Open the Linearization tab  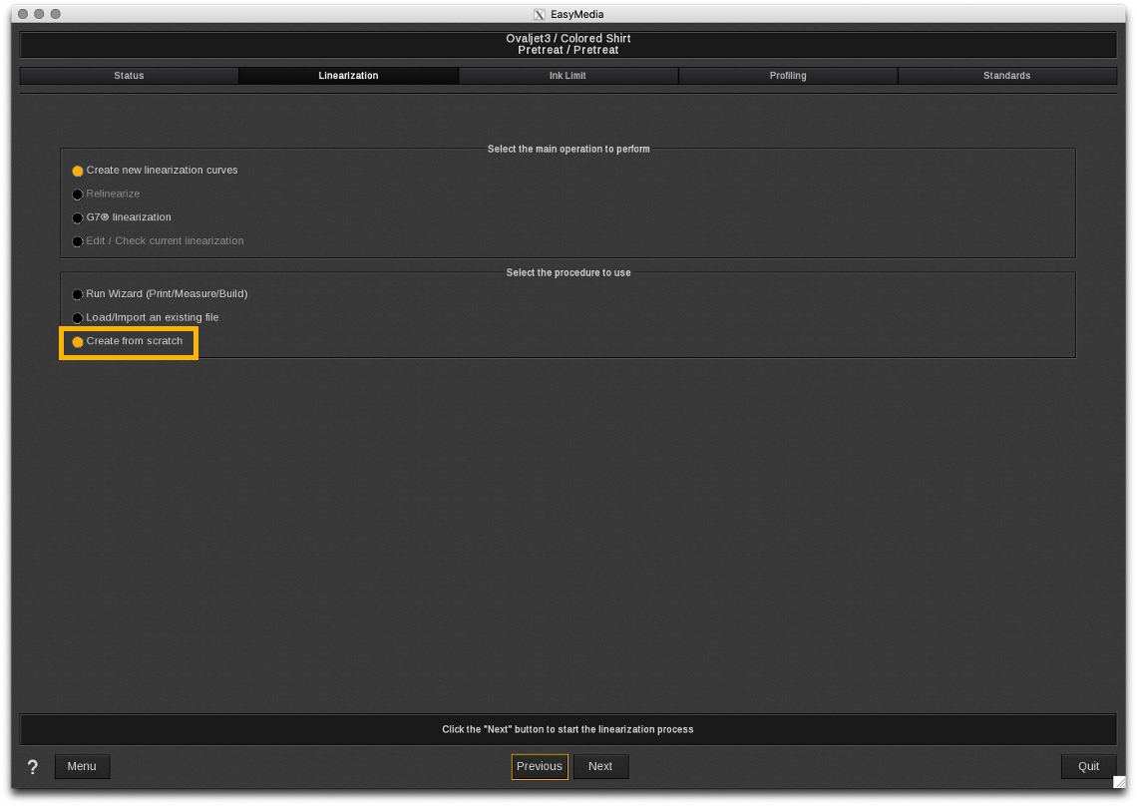click(x=348, y=76)
